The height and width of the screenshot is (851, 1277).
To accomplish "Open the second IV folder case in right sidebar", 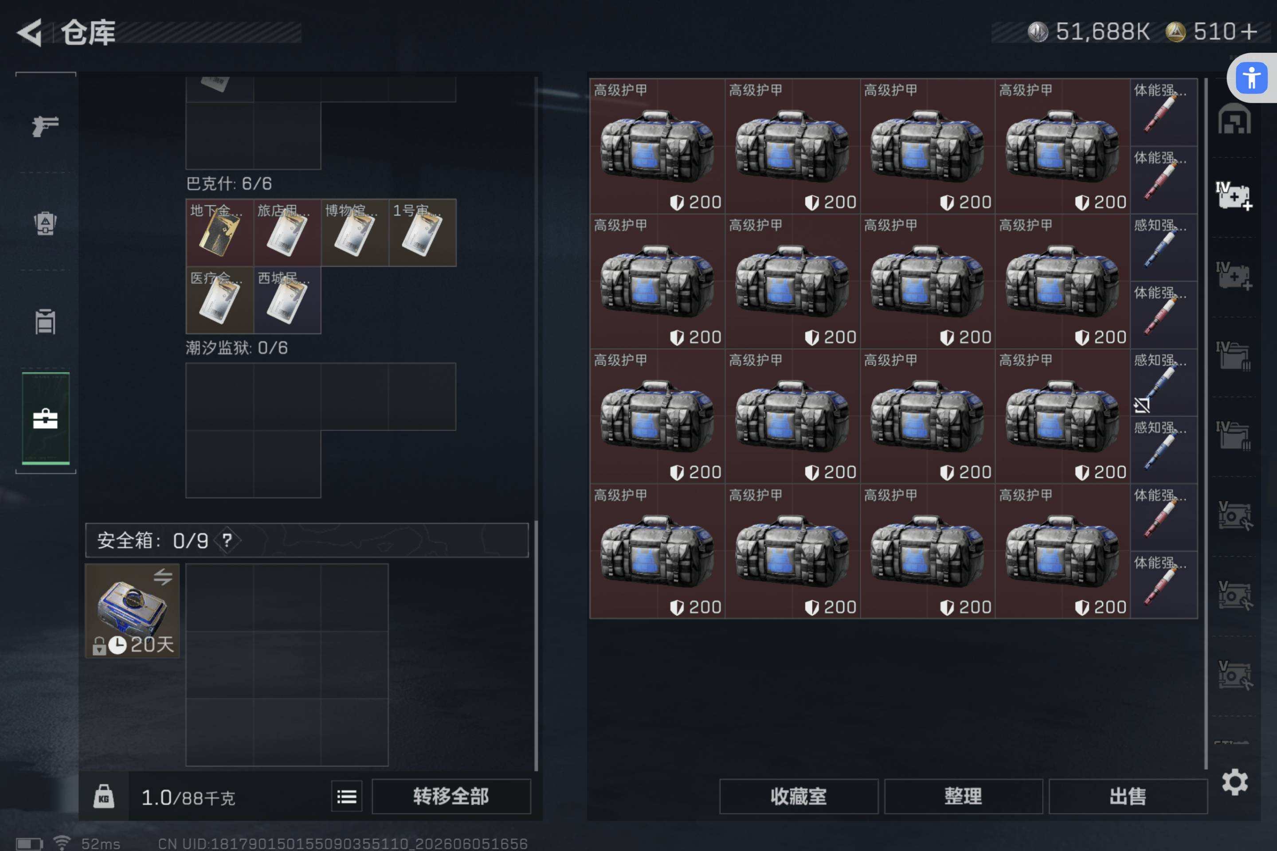I will coord(1234,436).
